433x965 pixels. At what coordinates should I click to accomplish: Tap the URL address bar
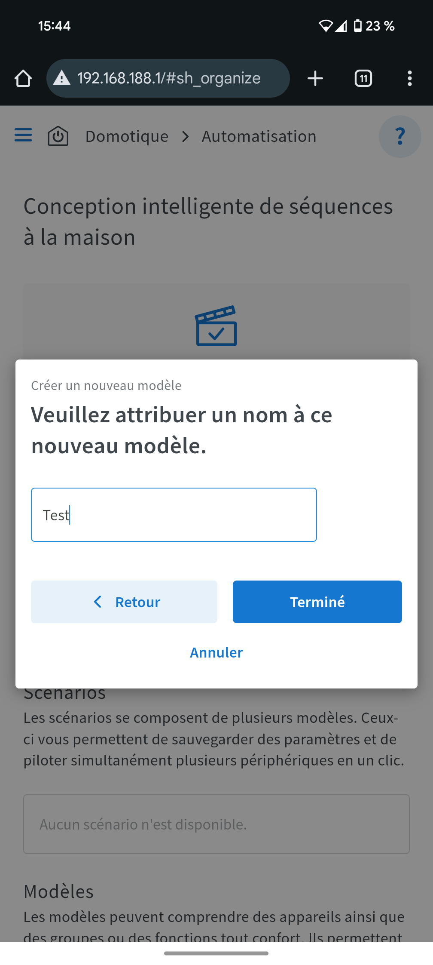168,78
